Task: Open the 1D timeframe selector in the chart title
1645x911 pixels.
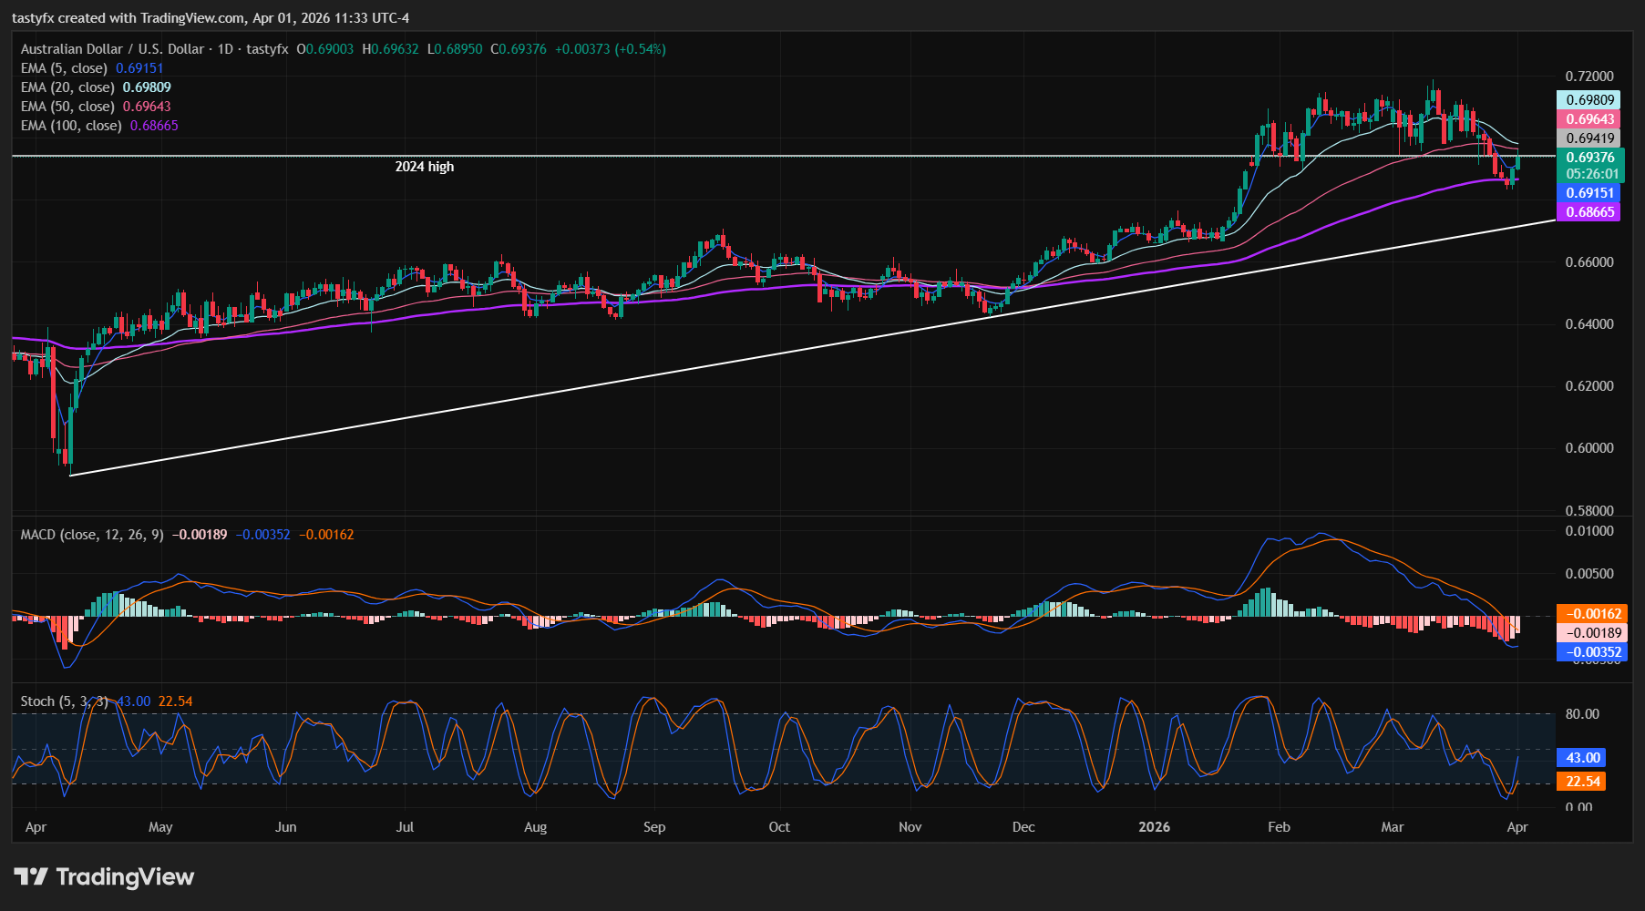Action: click(x=225, y=49)
